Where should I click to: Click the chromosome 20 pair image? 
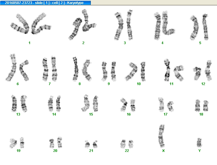pos(56,143)
